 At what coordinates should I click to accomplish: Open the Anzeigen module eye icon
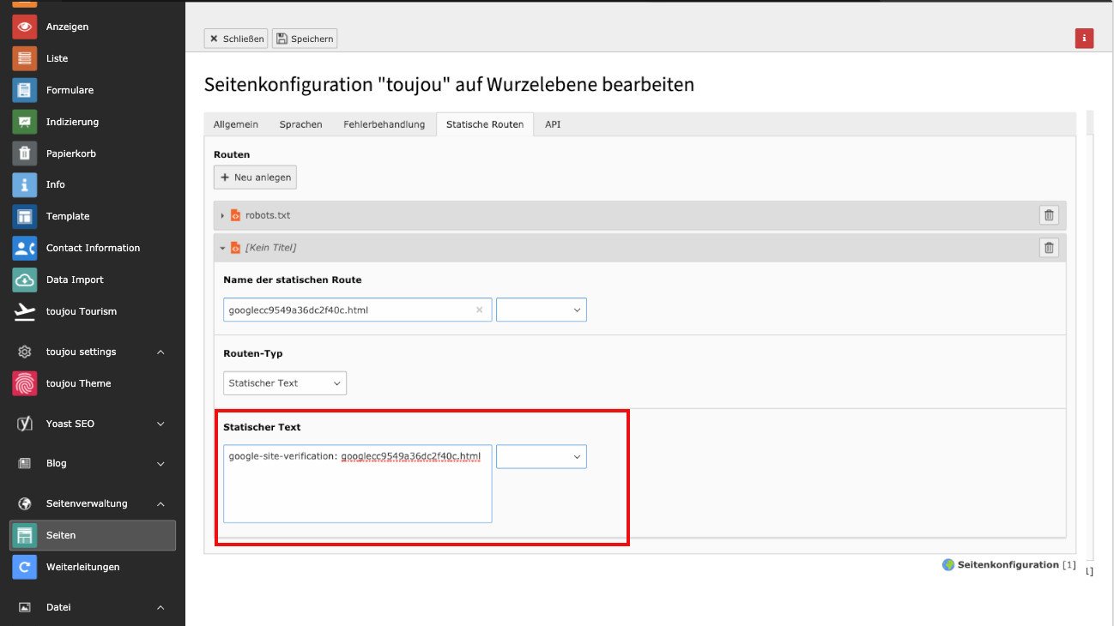pyautogui.click(x=25, y=27)
